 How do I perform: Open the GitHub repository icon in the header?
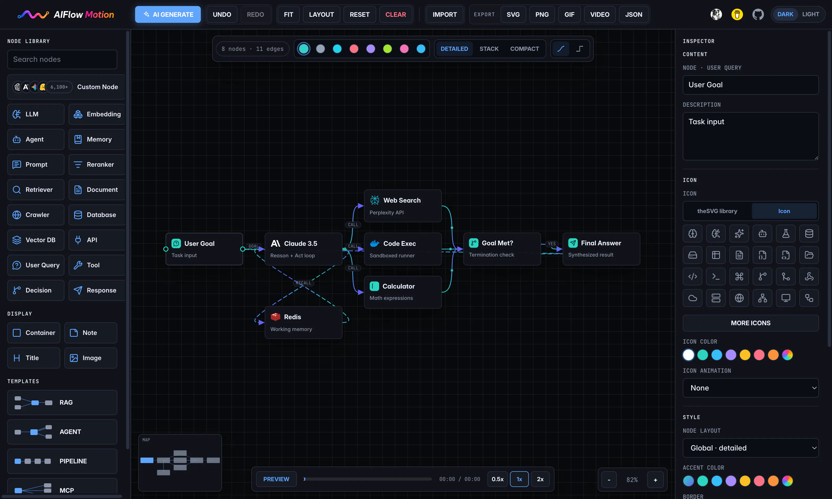tap(758, 14)
